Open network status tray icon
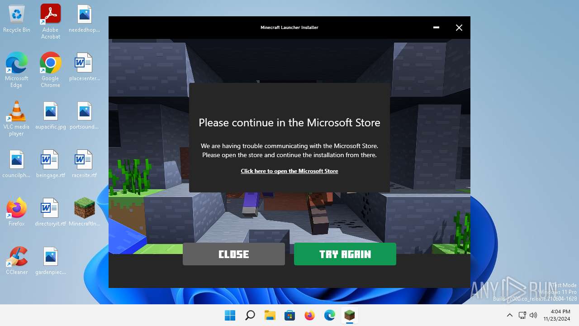The width and height of the screenshot is (579, 326). pos(522,315)
